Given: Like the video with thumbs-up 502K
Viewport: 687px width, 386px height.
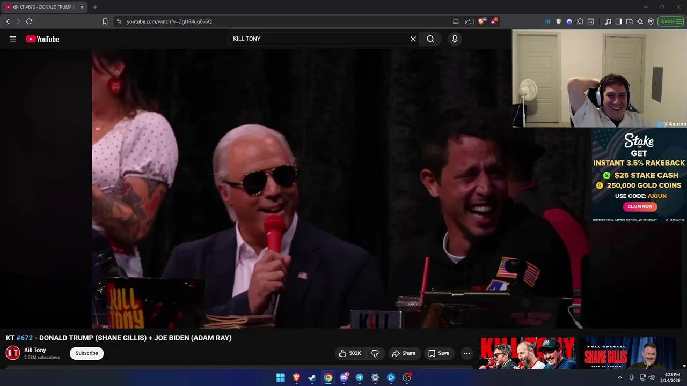Looking at the screenshot, I should coord(350,353).
